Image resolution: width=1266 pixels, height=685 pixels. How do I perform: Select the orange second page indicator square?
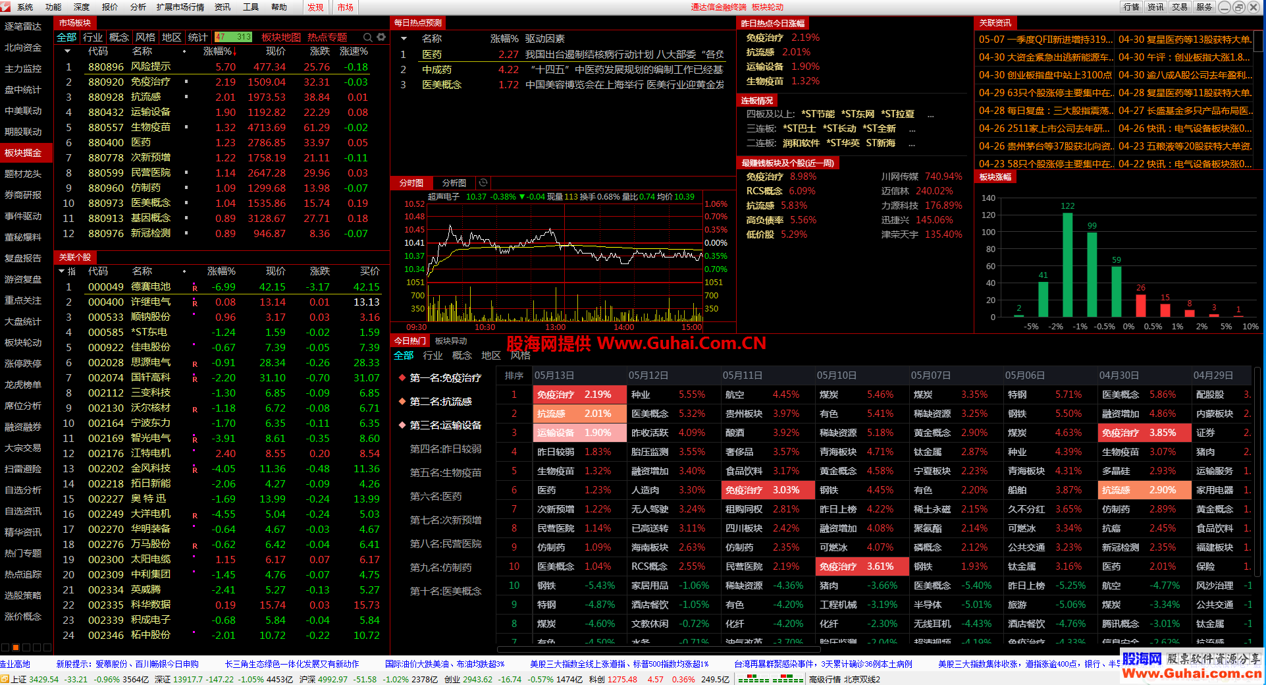pos(16,647)
